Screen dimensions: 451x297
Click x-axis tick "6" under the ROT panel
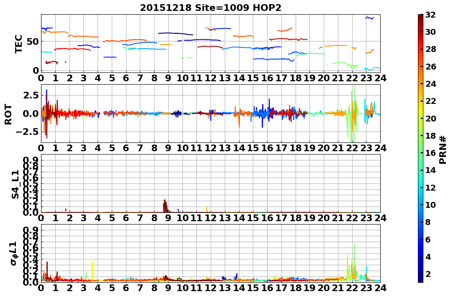click(x=126, y=148)
